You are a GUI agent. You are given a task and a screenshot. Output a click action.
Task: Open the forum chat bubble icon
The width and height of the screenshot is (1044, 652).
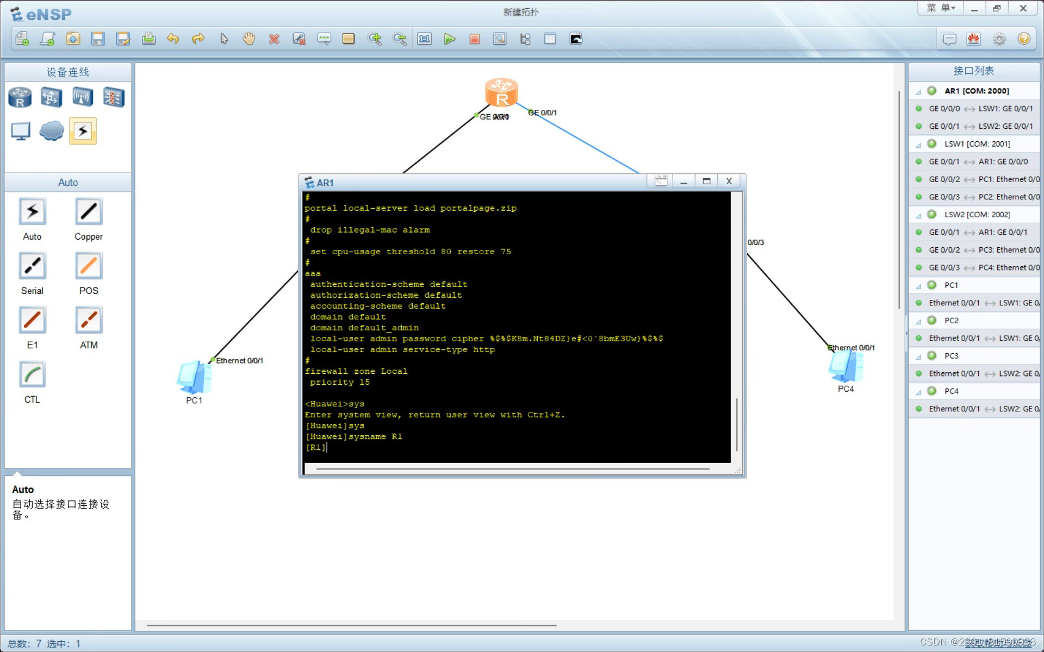[x=949, y=39]
